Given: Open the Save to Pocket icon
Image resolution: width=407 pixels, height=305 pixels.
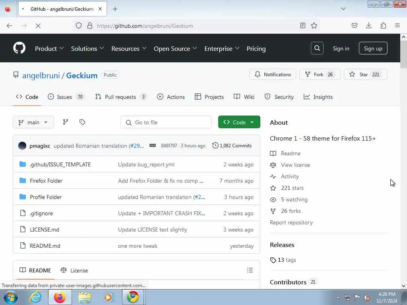Looking at the screenshot, I should (354, 25).
